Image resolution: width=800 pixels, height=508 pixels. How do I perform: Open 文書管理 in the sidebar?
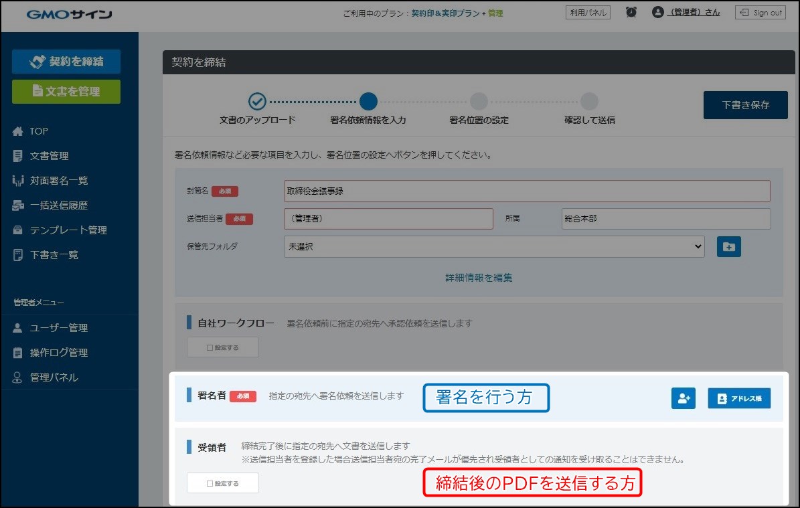[49, 155]
